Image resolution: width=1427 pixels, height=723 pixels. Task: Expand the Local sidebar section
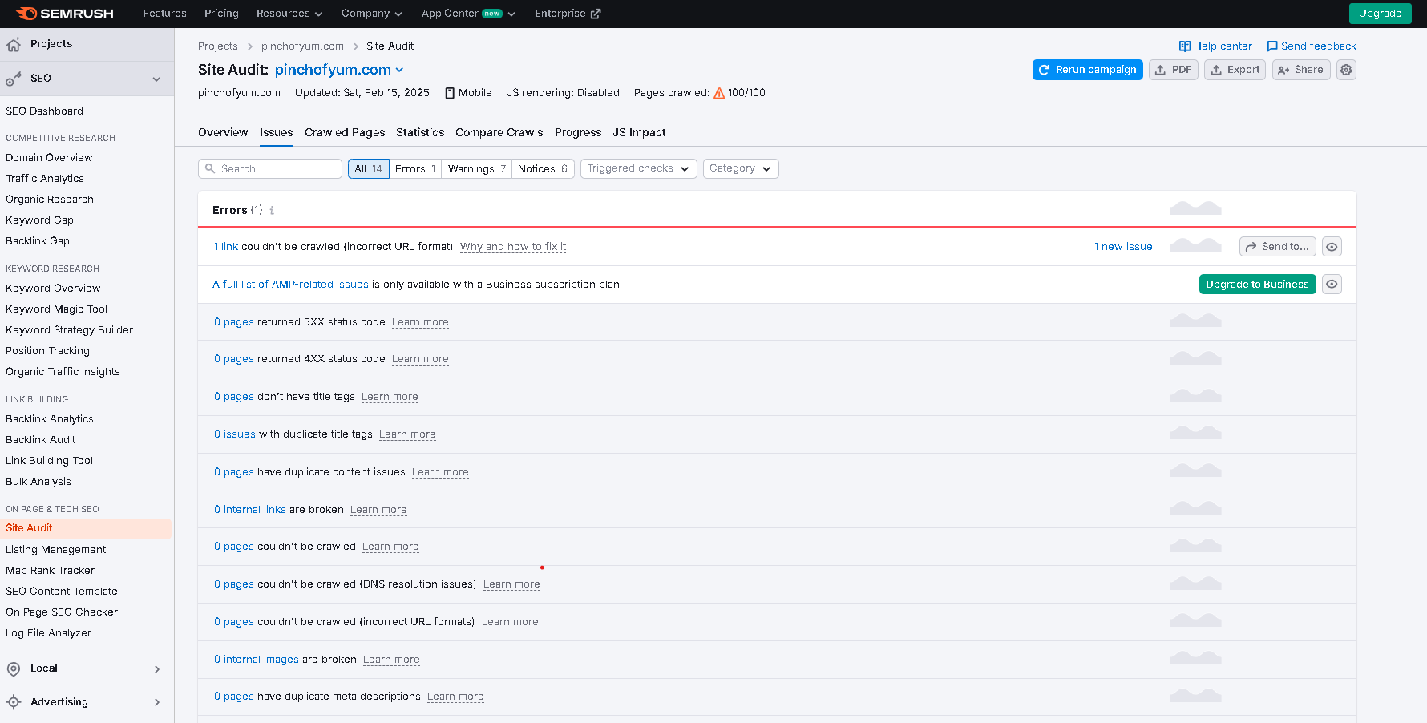[156, 669]
